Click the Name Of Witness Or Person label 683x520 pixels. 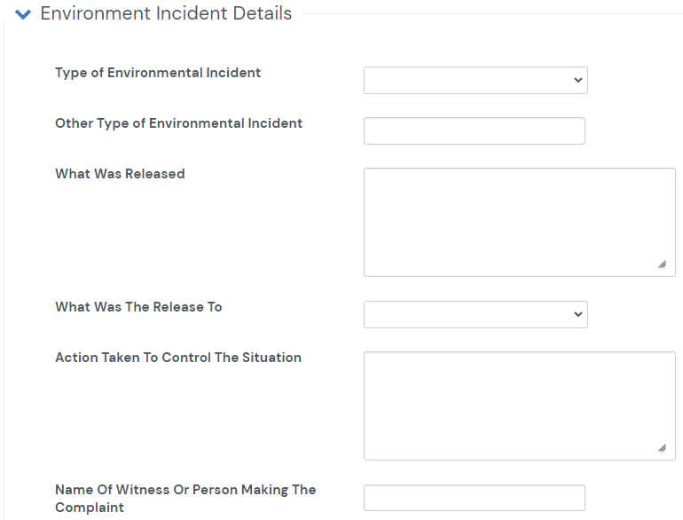pyautogui.click(x=185, y=490)
